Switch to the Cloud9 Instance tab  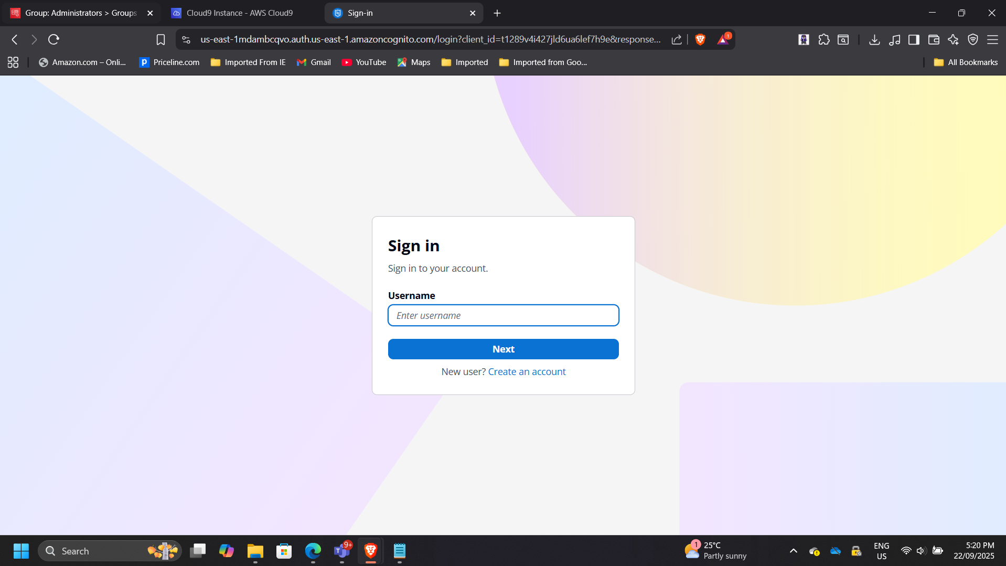click(x=240, y=13)
